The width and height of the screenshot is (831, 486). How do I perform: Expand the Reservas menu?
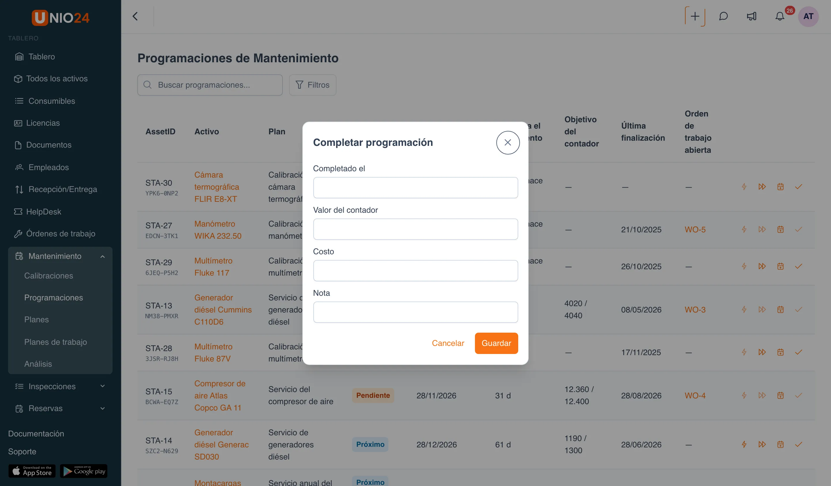(x=60, y=408)
